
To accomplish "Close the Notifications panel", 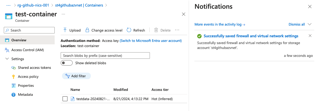I will (310, 7).
